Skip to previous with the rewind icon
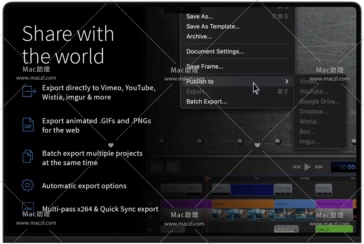This screenshot has width=364, height=244. [296, 167]
